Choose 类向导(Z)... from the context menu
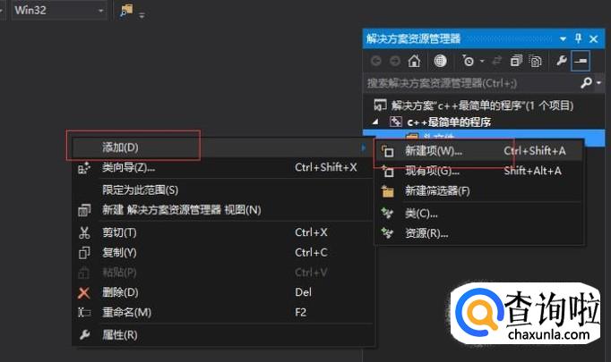 (223, 167)
